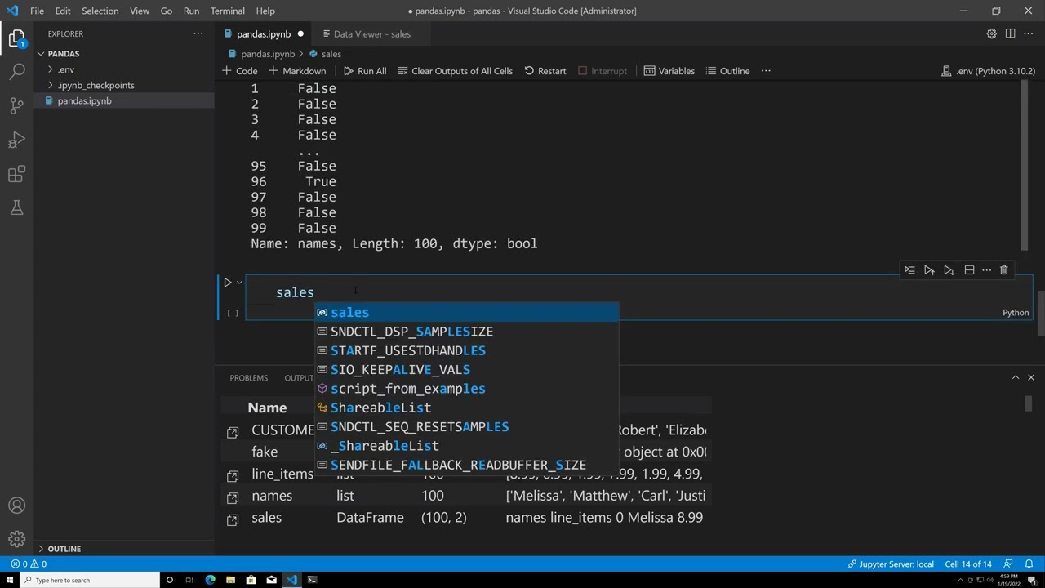
Task: Click the Jupyter Server: local status
Action: (x=892, y=563)
